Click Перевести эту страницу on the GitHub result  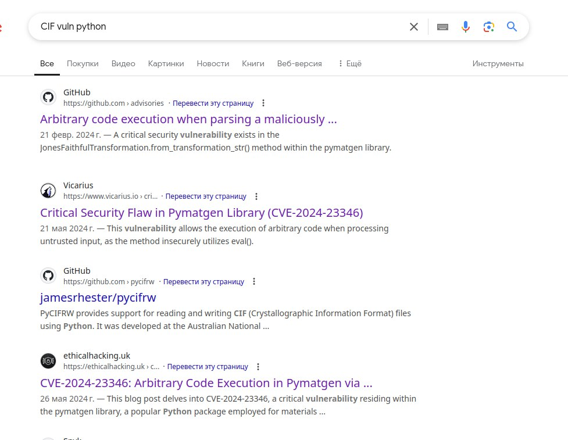[x=213, y=103]
